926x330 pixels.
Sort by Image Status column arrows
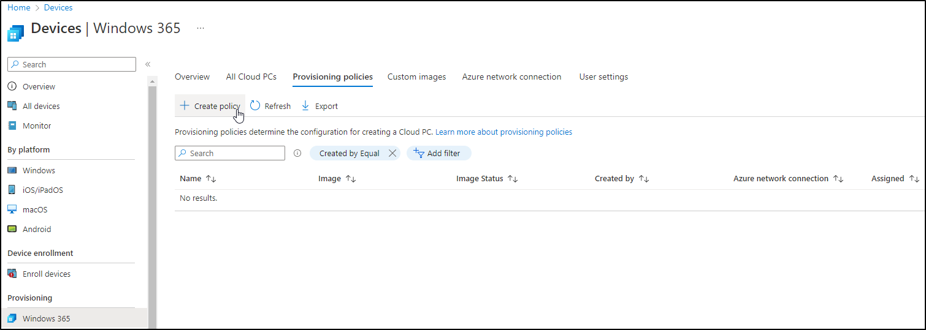tap(513, 179)
